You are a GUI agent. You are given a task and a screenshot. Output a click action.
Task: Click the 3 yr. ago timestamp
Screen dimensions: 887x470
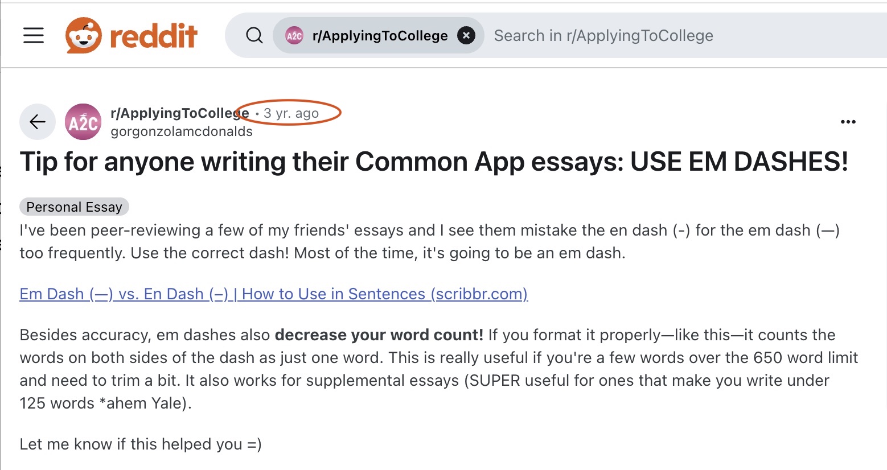(x=291, y=113)
